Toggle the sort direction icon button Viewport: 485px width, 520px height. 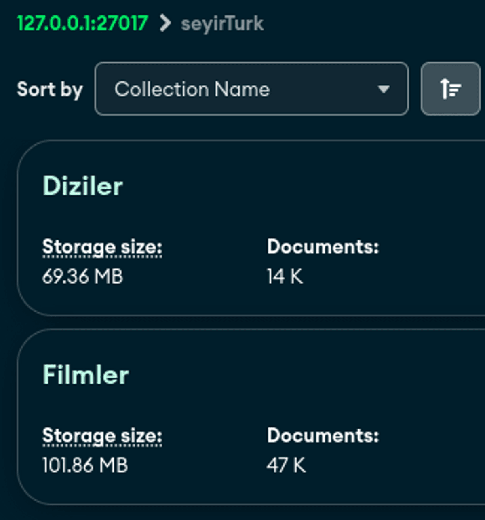click(x=450, y=89)
